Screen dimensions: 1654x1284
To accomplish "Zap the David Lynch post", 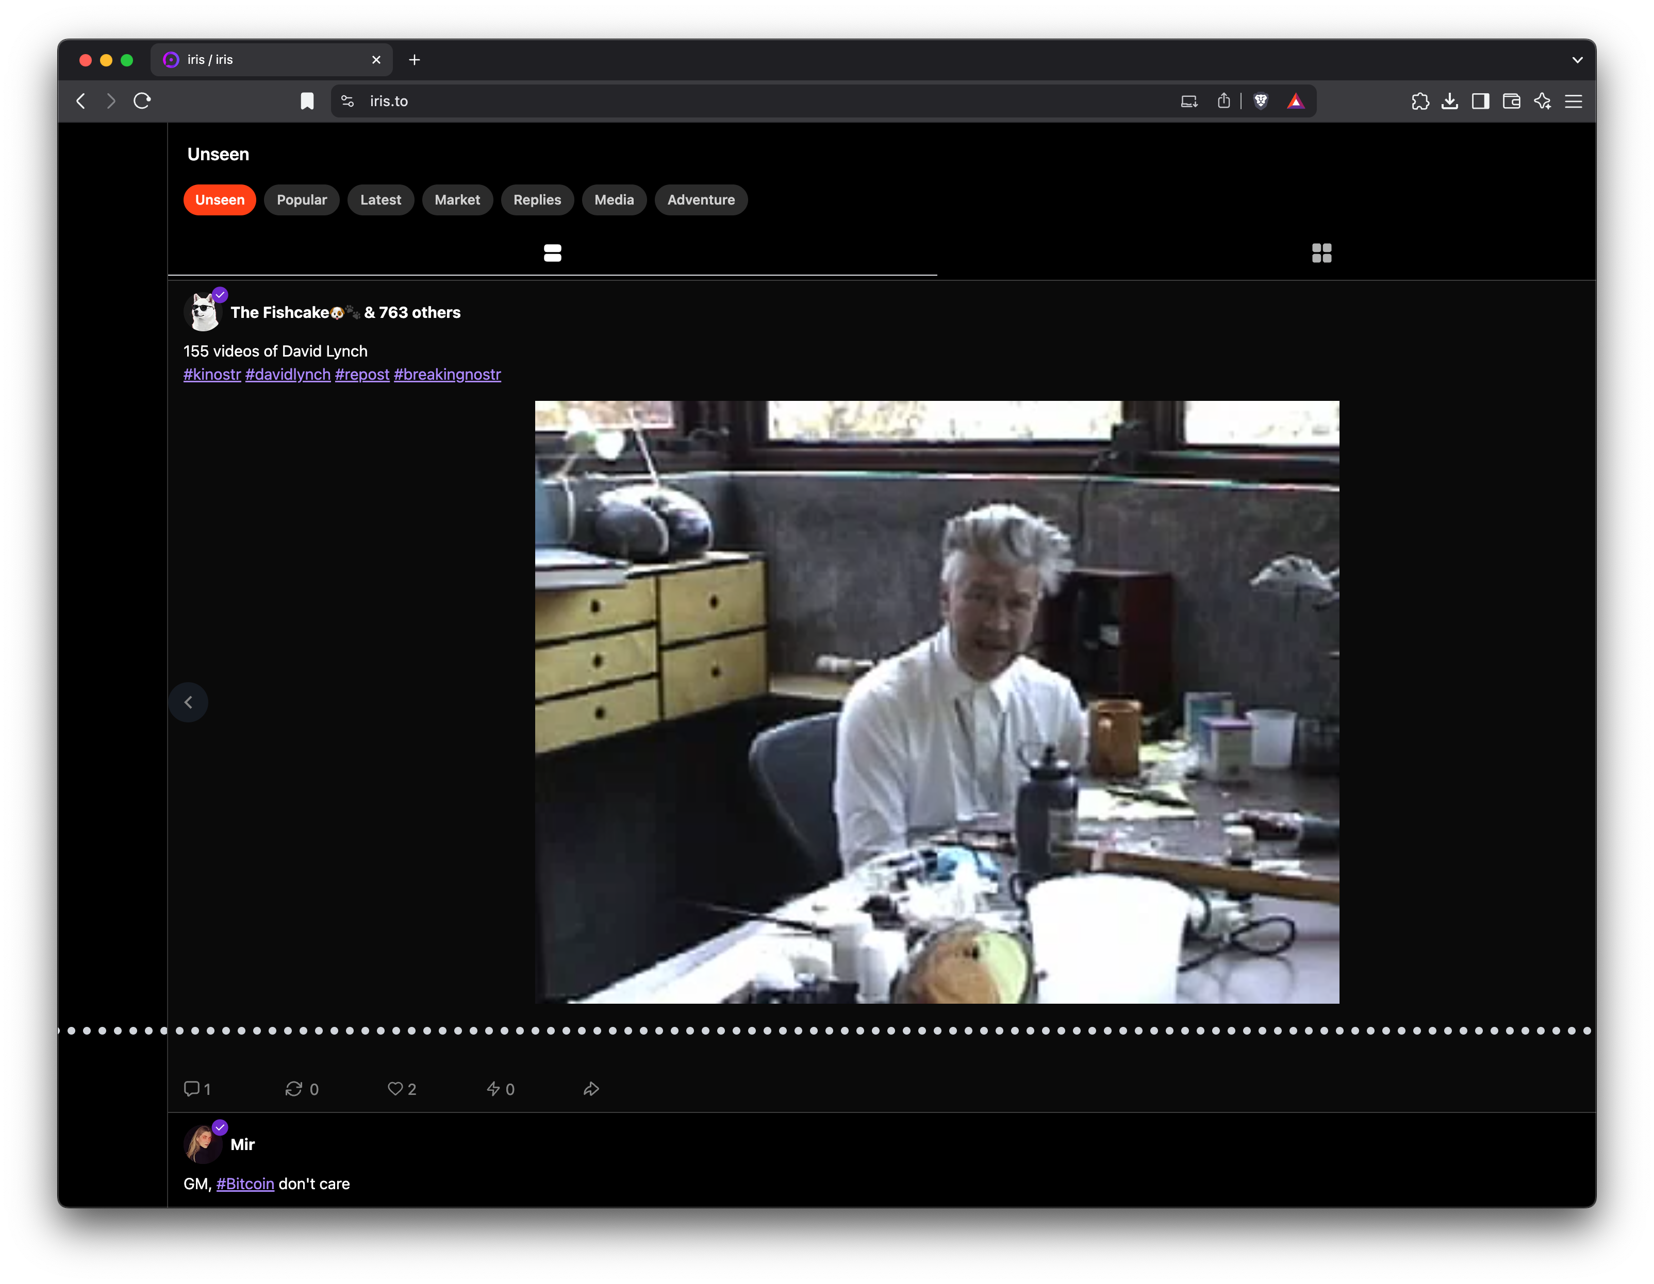I will tap(501, 1089).
